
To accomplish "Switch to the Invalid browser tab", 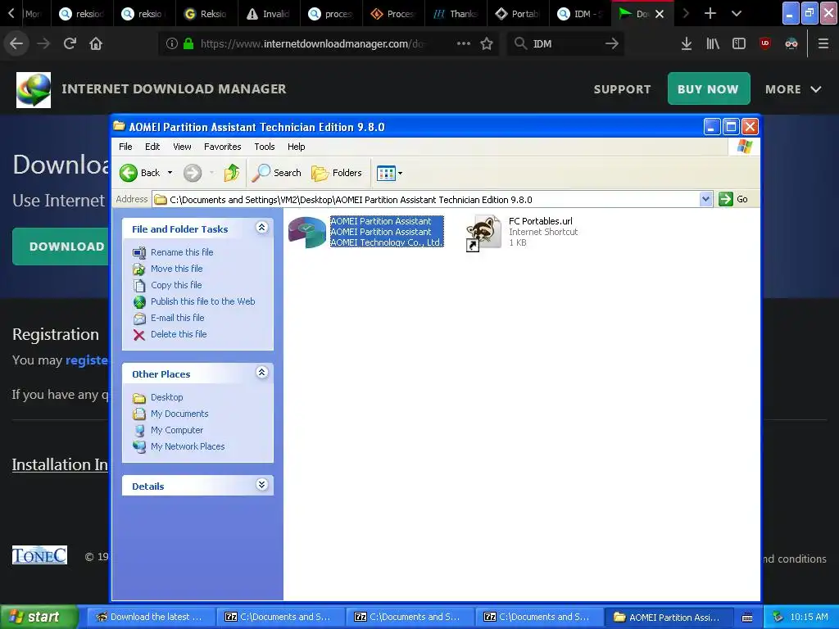I will tap(269, 13).
